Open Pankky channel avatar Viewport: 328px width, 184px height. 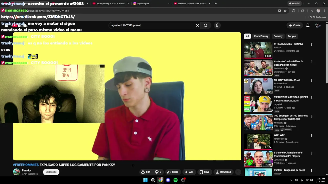pyautogui.click(x=16, y=172)
